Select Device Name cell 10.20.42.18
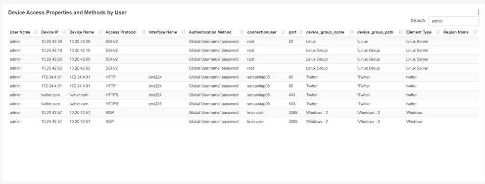The height and width of the screenshot is (184, 485). point(80,50)
